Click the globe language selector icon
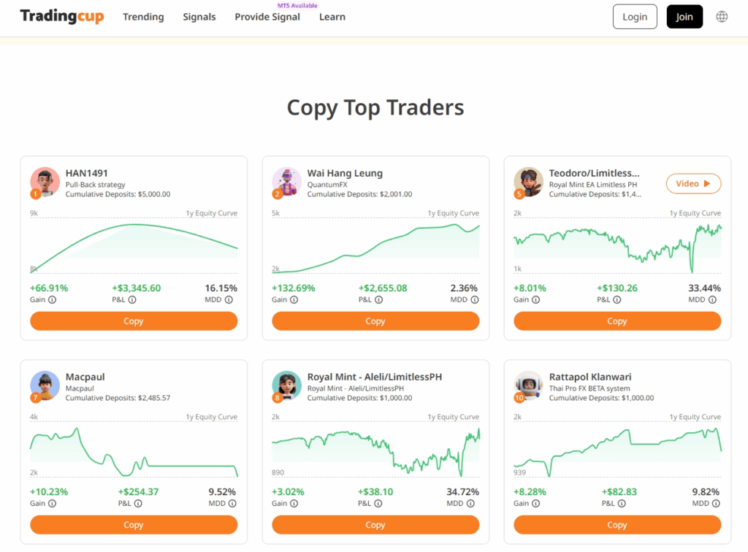The image size is (748, 552). tap(722, 17)
